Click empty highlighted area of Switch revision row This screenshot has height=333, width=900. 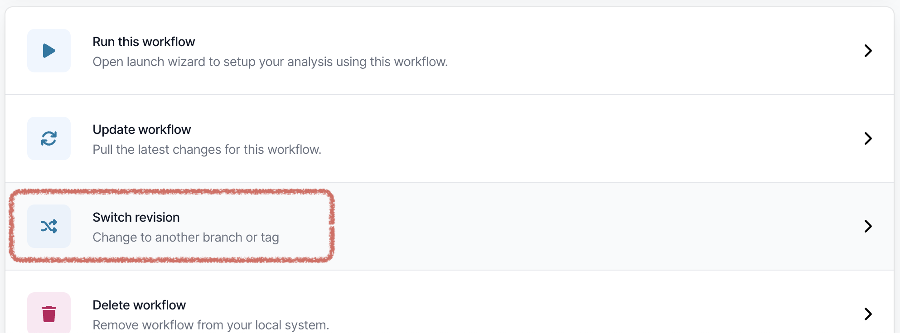point(589,226)
